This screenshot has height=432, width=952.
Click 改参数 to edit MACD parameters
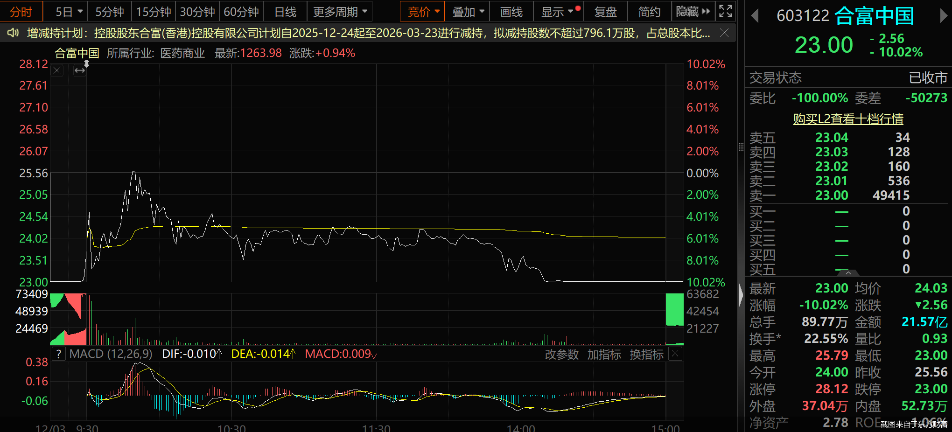[561, 355]
